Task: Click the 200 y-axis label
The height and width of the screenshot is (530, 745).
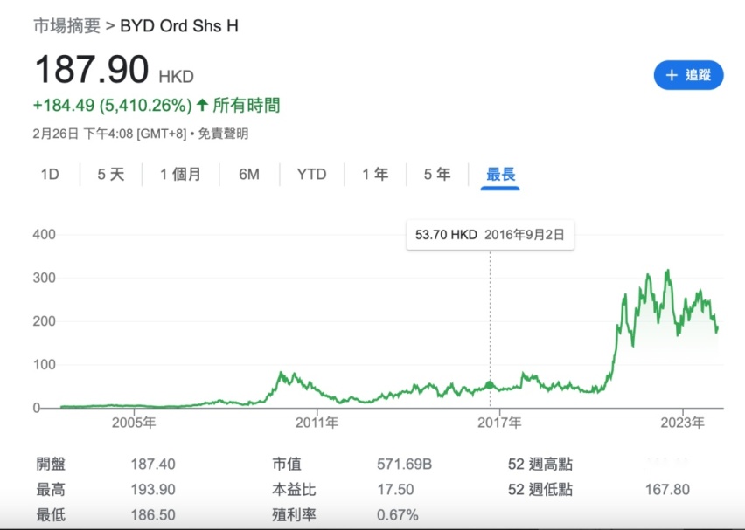Action: point(45,321)
